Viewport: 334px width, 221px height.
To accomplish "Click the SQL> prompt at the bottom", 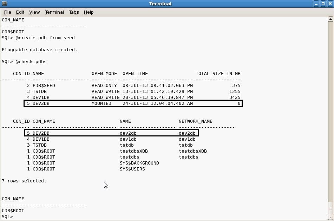I will click(x=7, y=216).
